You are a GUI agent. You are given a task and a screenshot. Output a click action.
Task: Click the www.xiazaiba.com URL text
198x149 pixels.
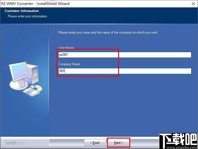click(182, 147)
